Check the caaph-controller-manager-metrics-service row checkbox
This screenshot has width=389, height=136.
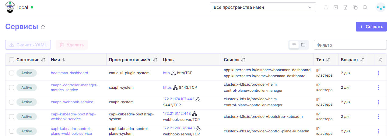click(12, 88)
